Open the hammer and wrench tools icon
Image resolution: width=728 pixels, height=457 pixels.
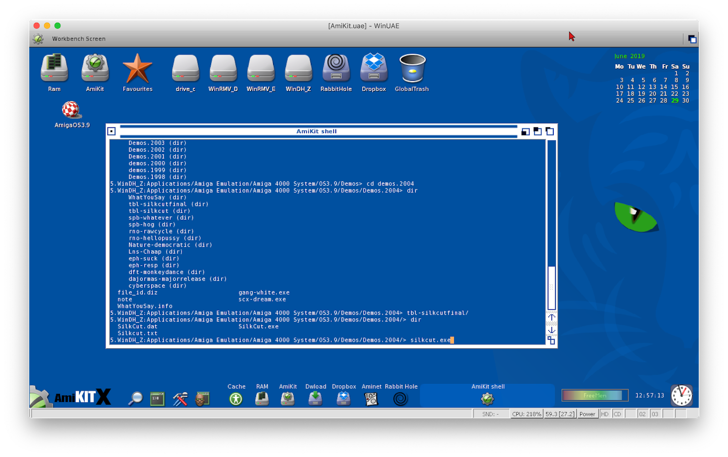[180, 399]
